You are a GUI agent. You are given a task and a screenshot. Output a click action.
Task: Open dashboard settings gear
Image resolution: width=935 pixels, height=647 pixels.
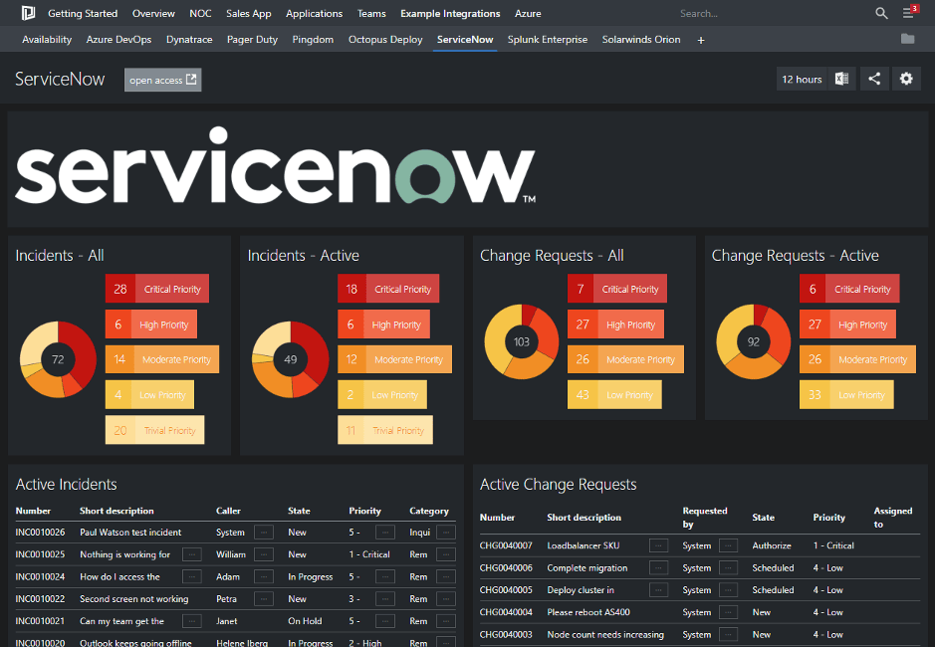(x=906, y=79)
